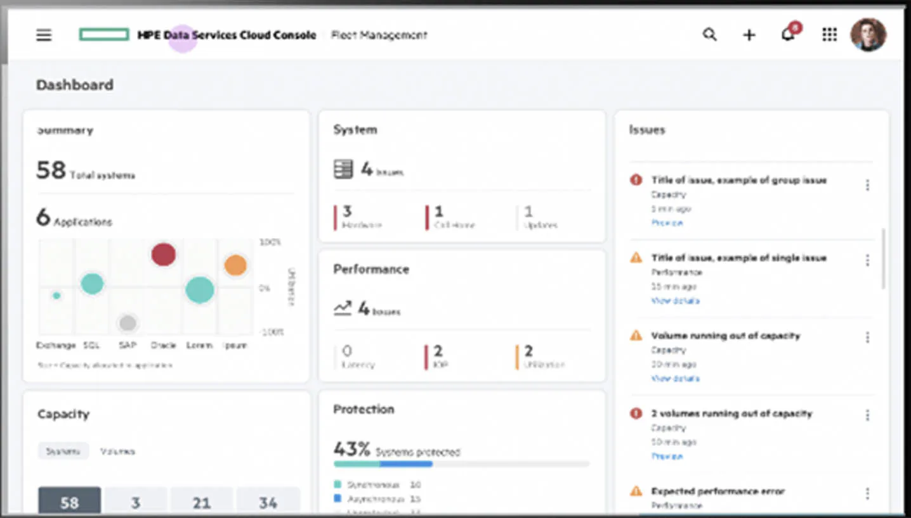Click error icon for 2 volumes running out
Viewport: 911px width, 518px height.
tap(636, 414)
